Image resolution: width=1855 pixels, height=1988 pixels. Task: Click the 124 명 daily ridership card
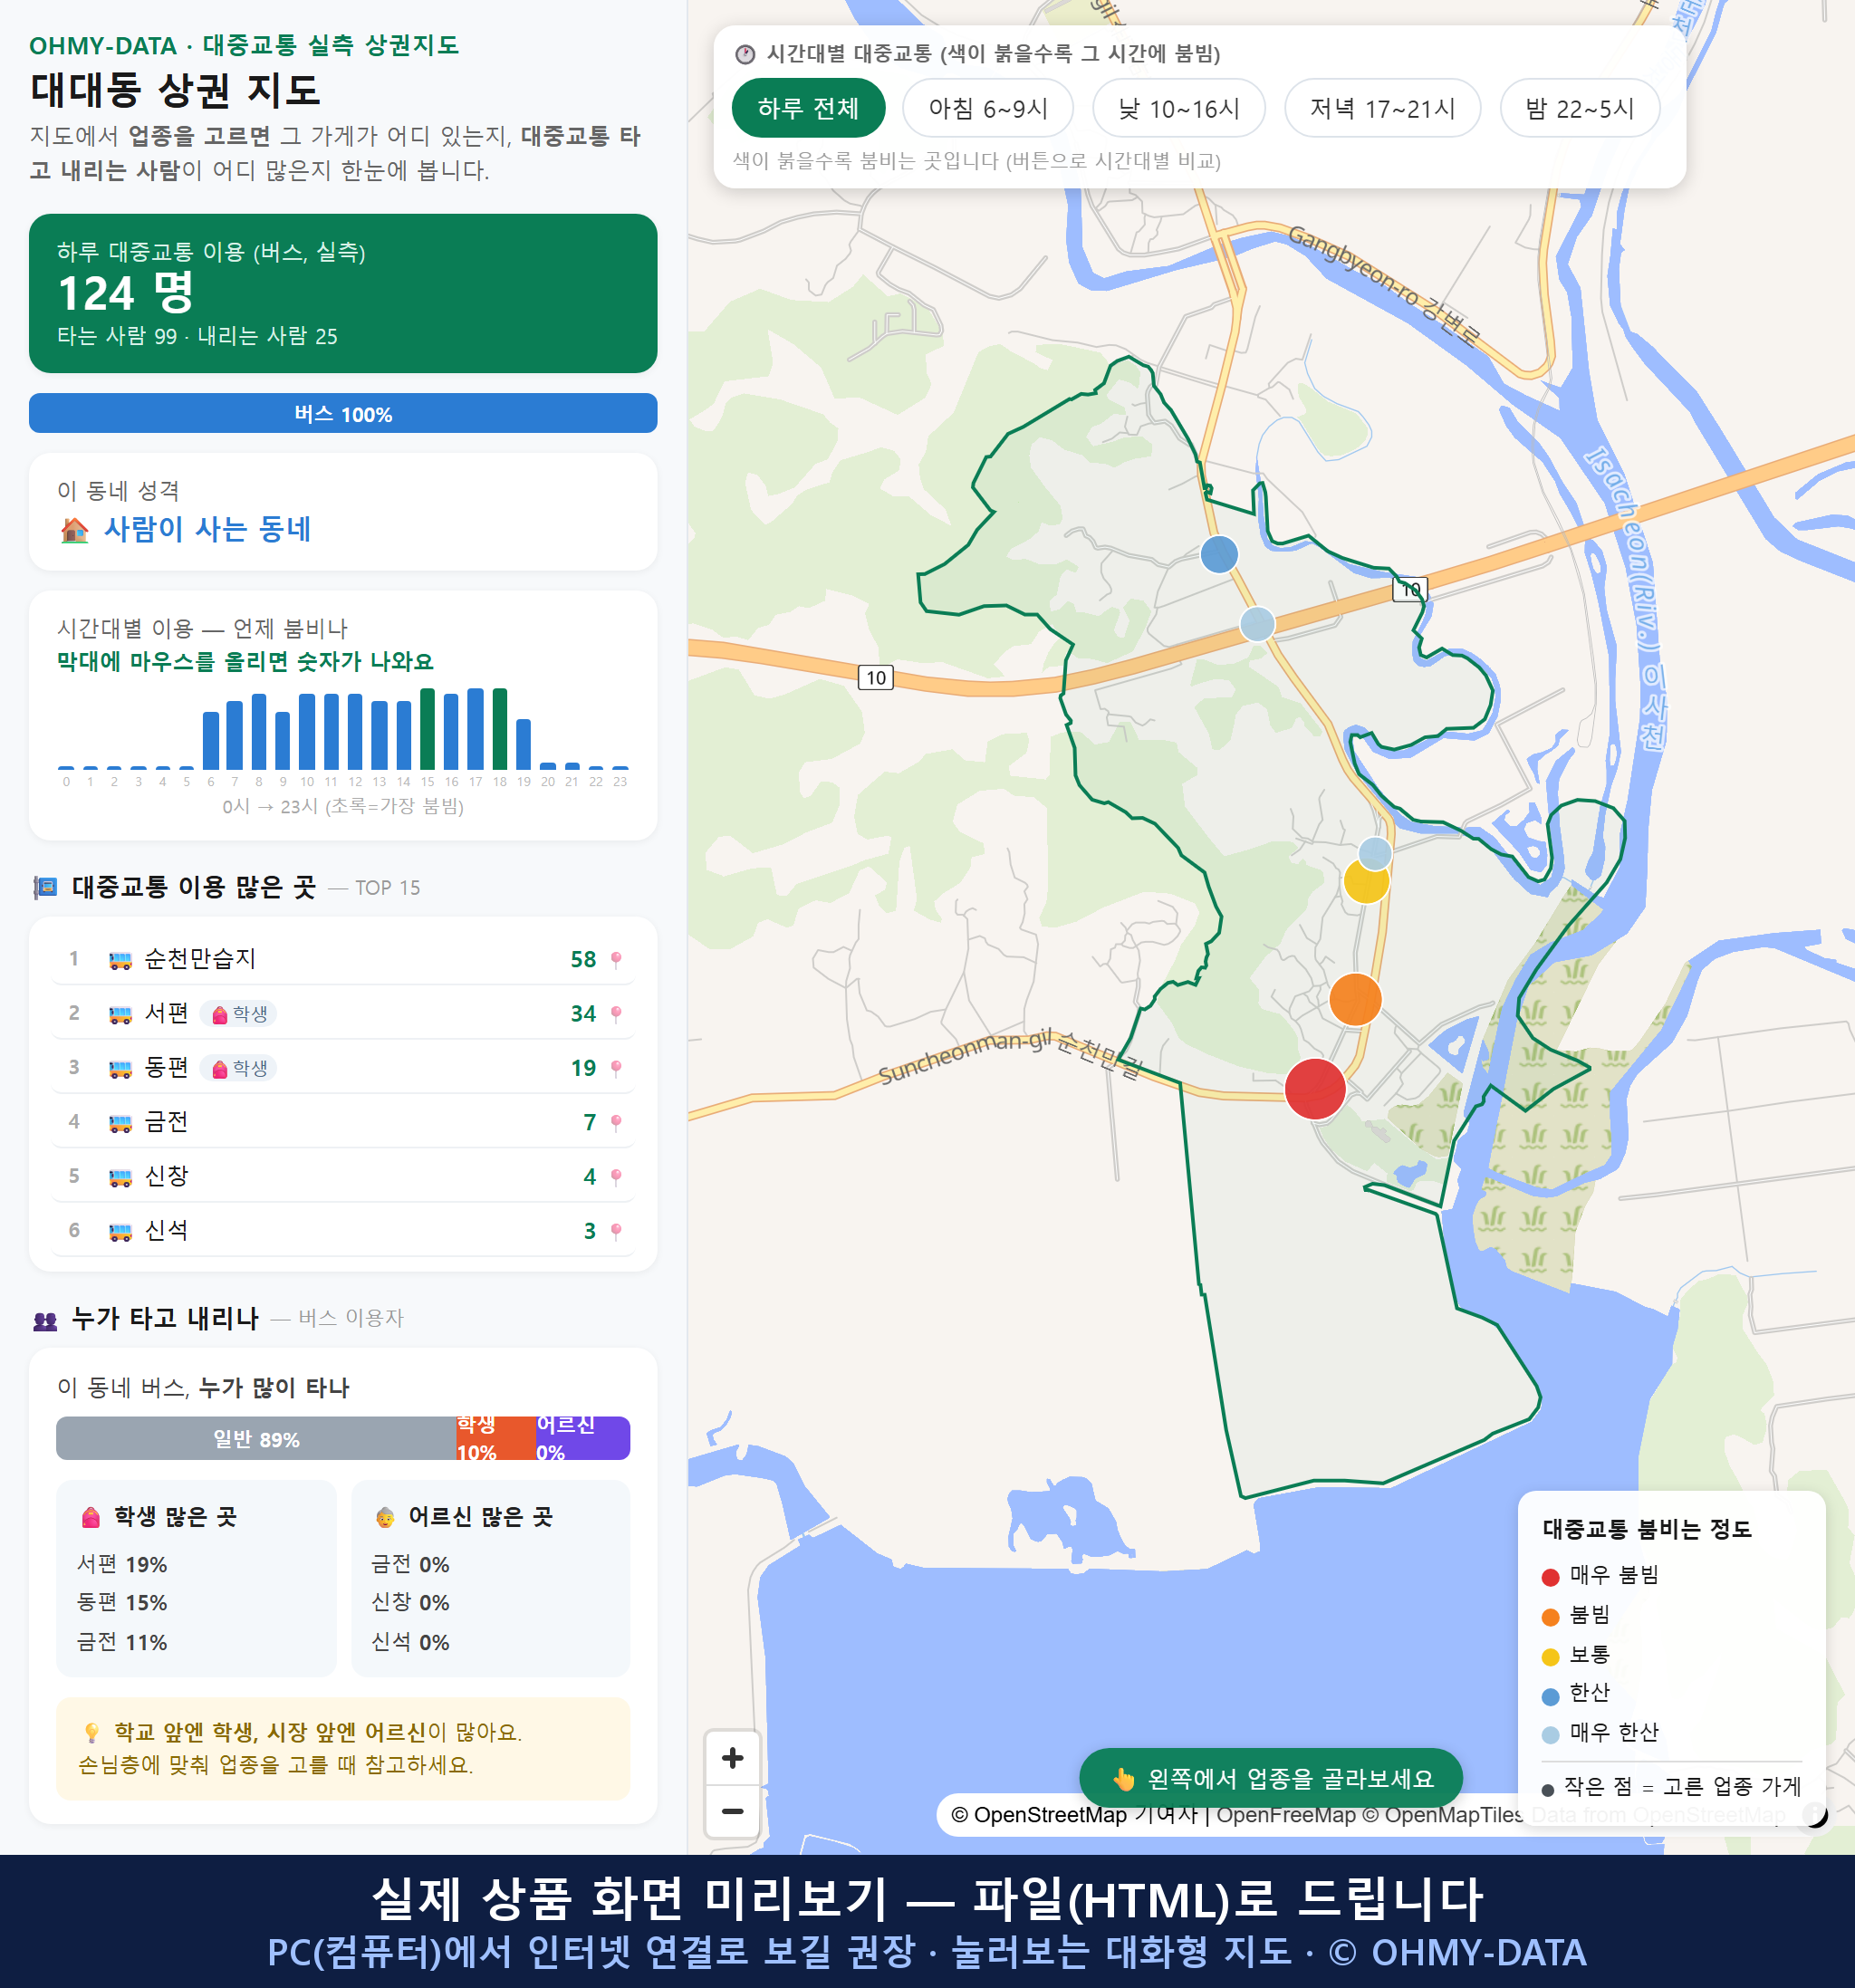[343, 293]
